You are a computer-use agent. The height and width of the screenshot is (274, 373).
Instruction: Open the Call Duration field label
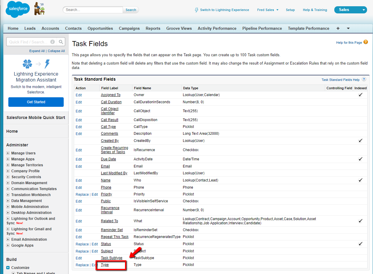(111, 102)
